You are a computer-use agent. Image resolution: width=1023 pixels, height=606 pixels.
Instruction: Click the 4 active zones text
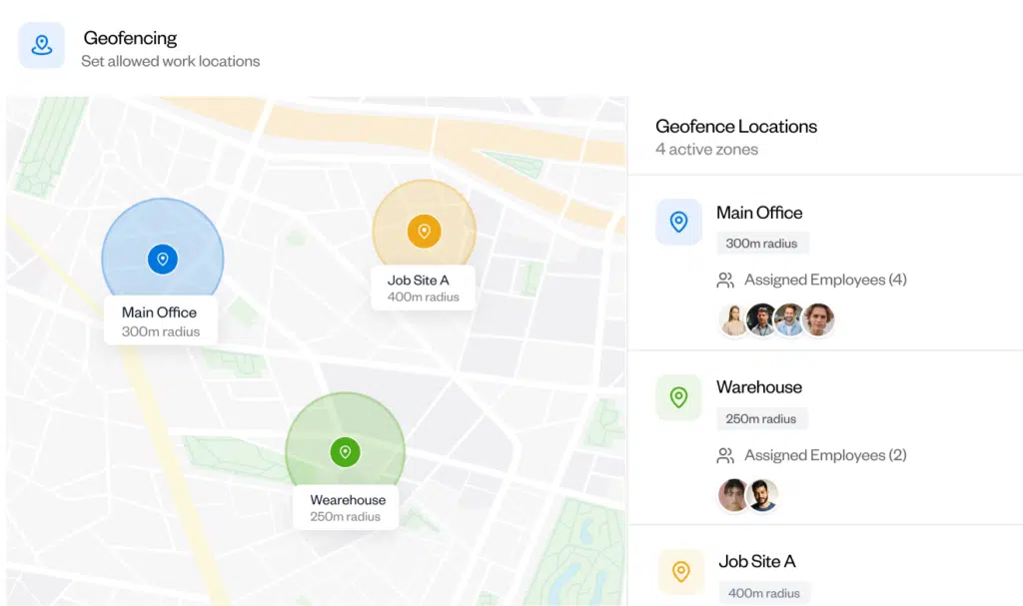[x=706, y=149]
